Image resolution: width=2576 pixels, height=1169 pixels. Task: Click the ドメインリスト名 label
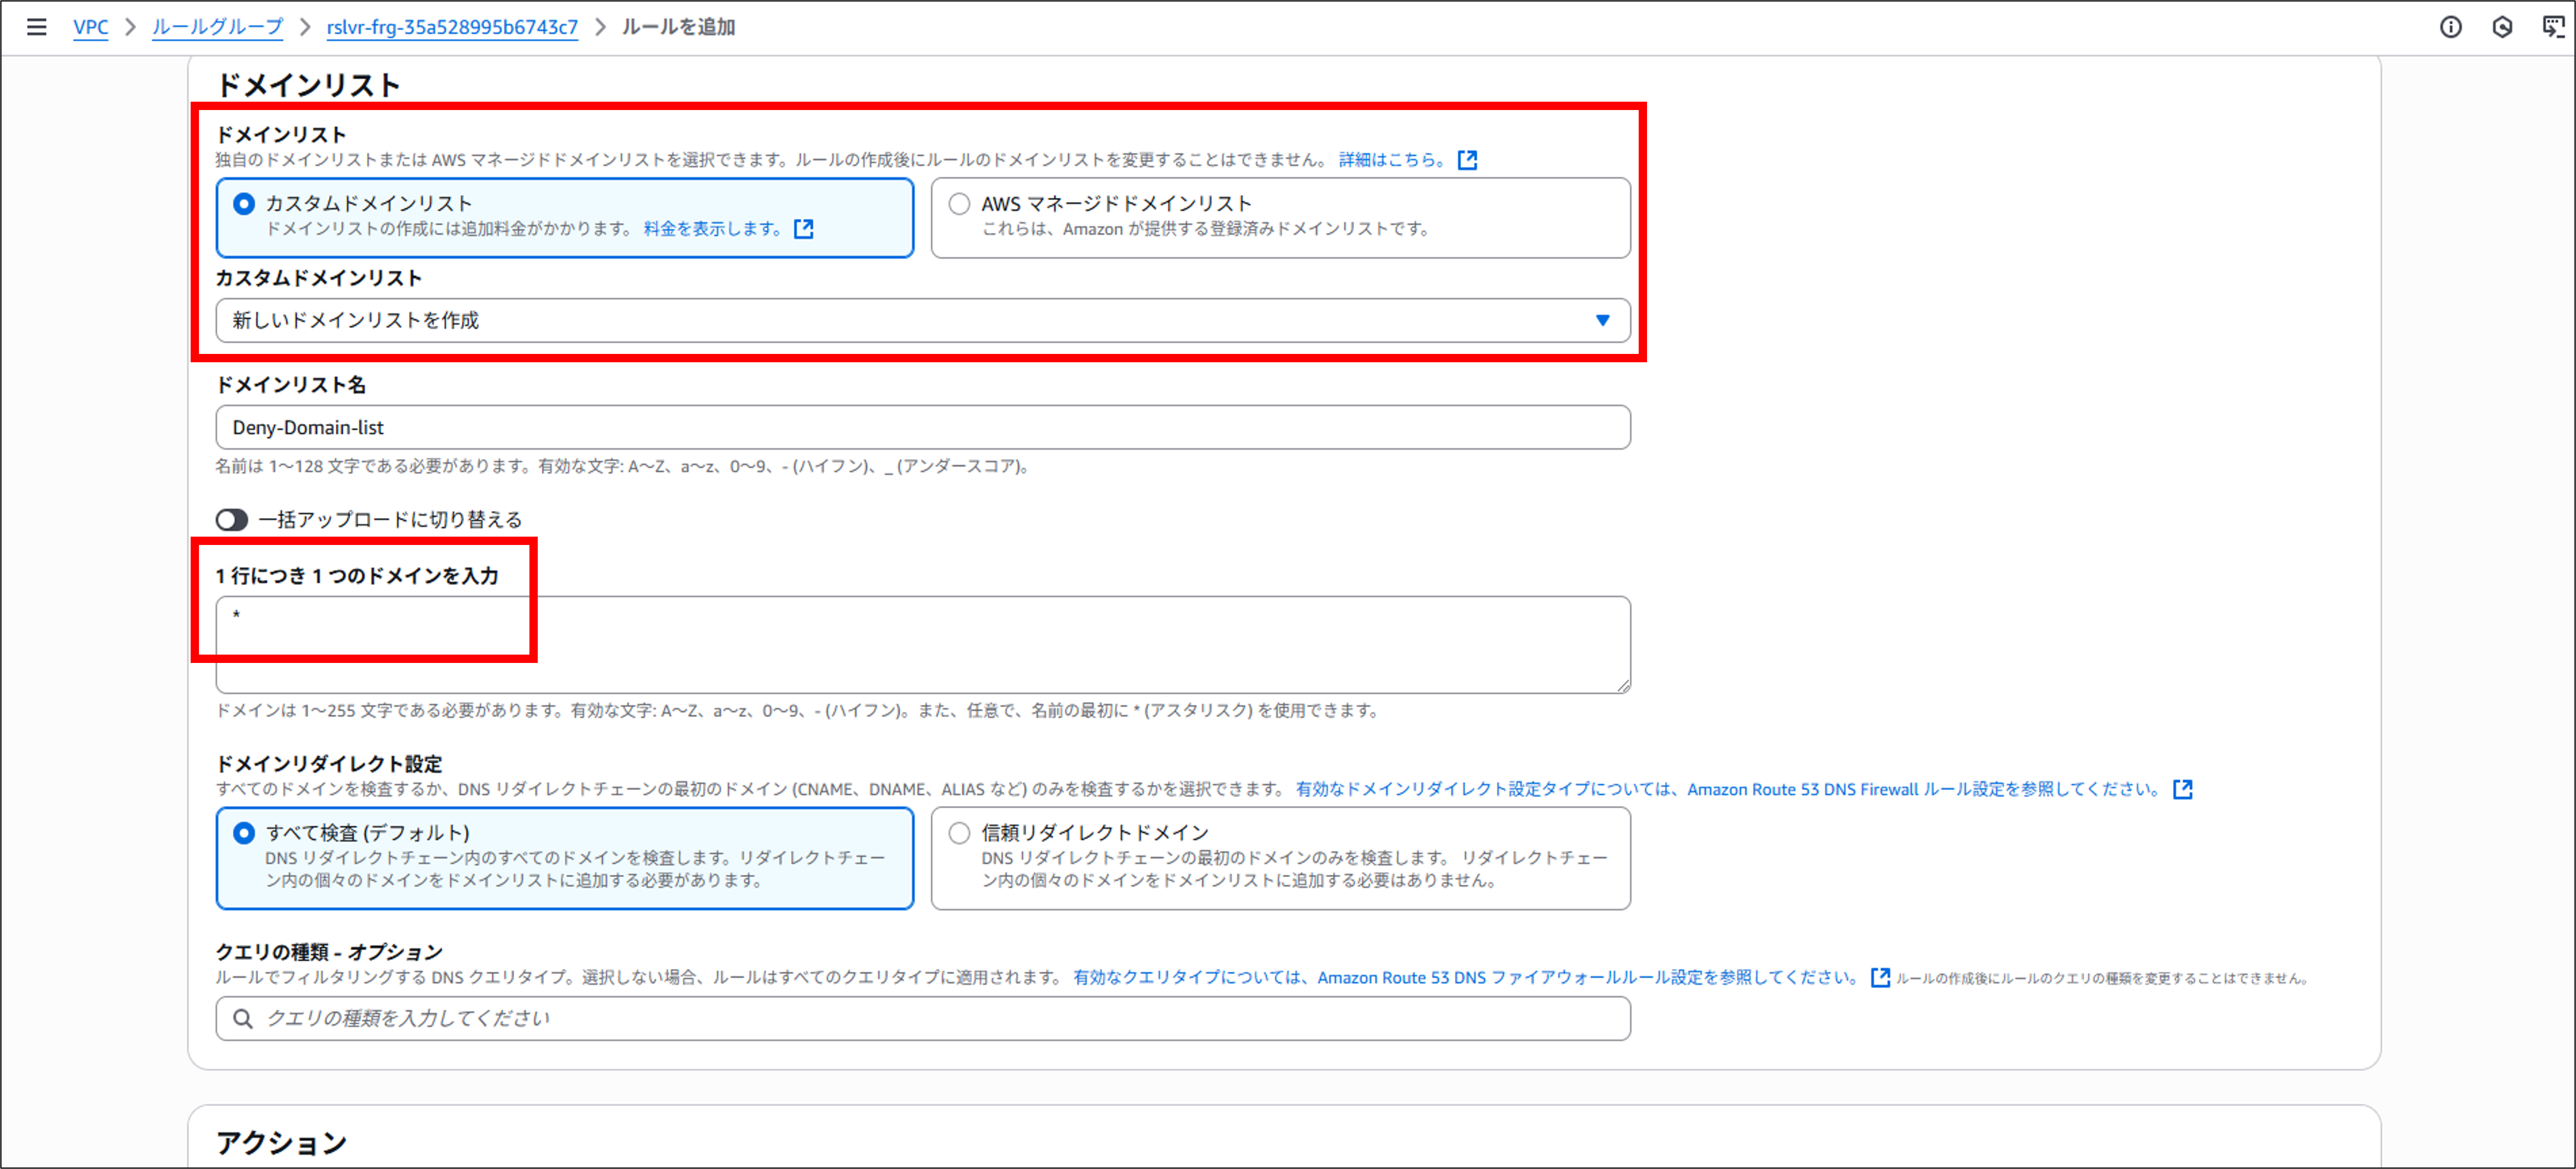pyautogui.click(x=291, y=385)
